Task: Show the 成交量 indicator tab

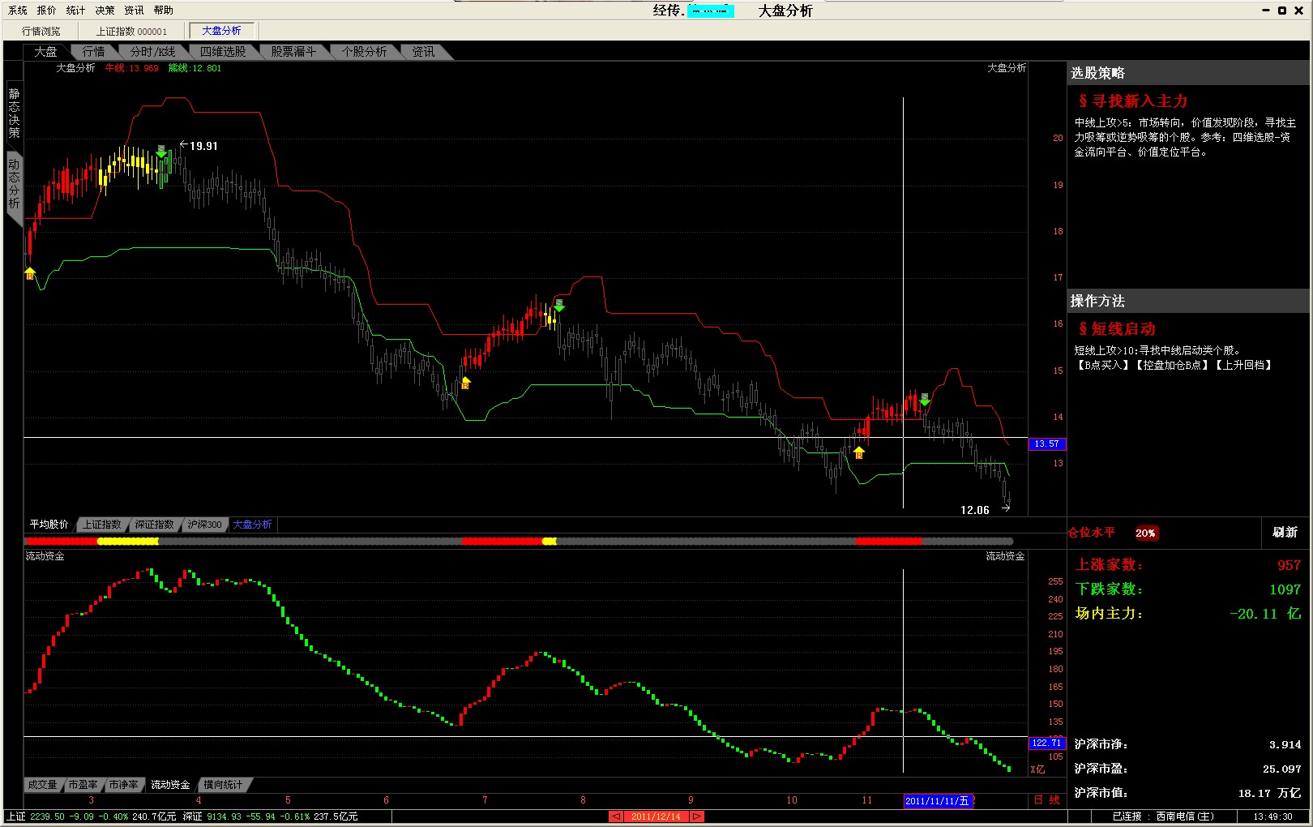Action: 43,785
